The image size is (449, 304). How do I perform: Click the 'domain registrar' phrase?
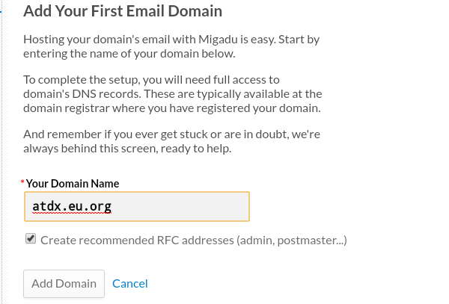[x=67, y=108]
